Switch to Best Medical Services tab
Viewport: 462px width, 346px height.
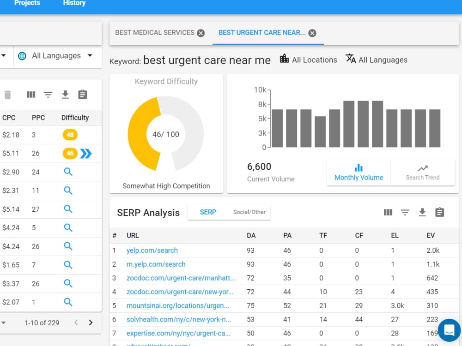(155, 33)
